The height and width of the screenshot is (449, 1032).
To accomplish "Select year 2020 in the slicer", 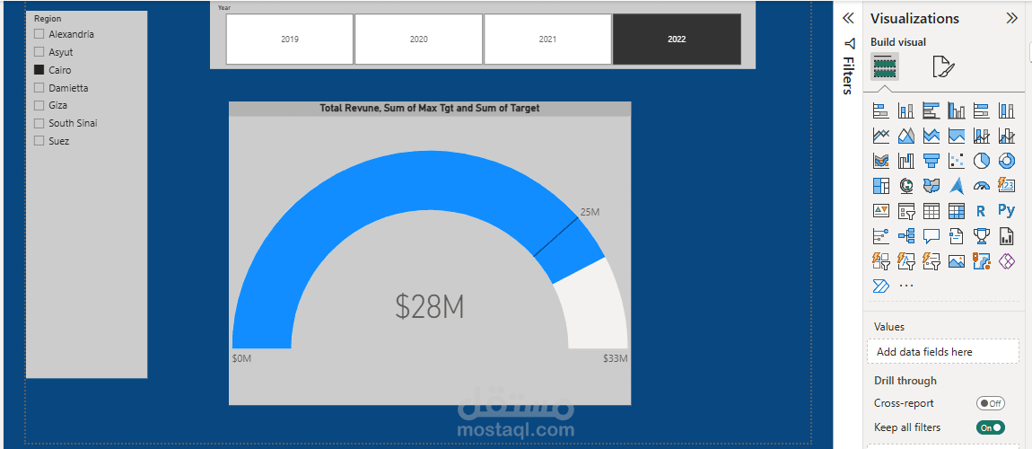I will tap(418, 39).
